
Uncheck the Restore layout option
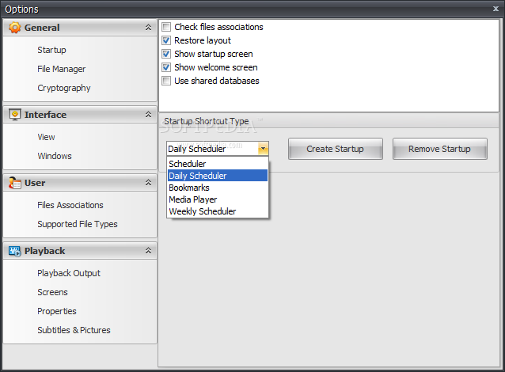tap(166, 40)
